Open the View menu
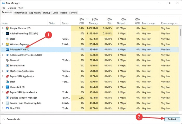Image resolution: width=182 pixels, height=124 pixels. click(x=21, y=8)
